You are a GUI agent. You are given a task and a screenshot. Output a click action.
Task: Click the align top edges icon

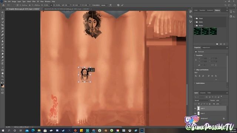tap(209, 76)
